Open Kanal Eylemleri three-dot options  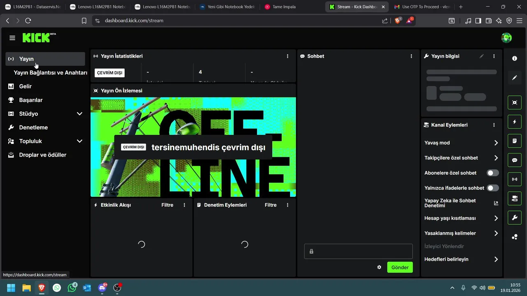pyautogui.click(x=494, y=125)
